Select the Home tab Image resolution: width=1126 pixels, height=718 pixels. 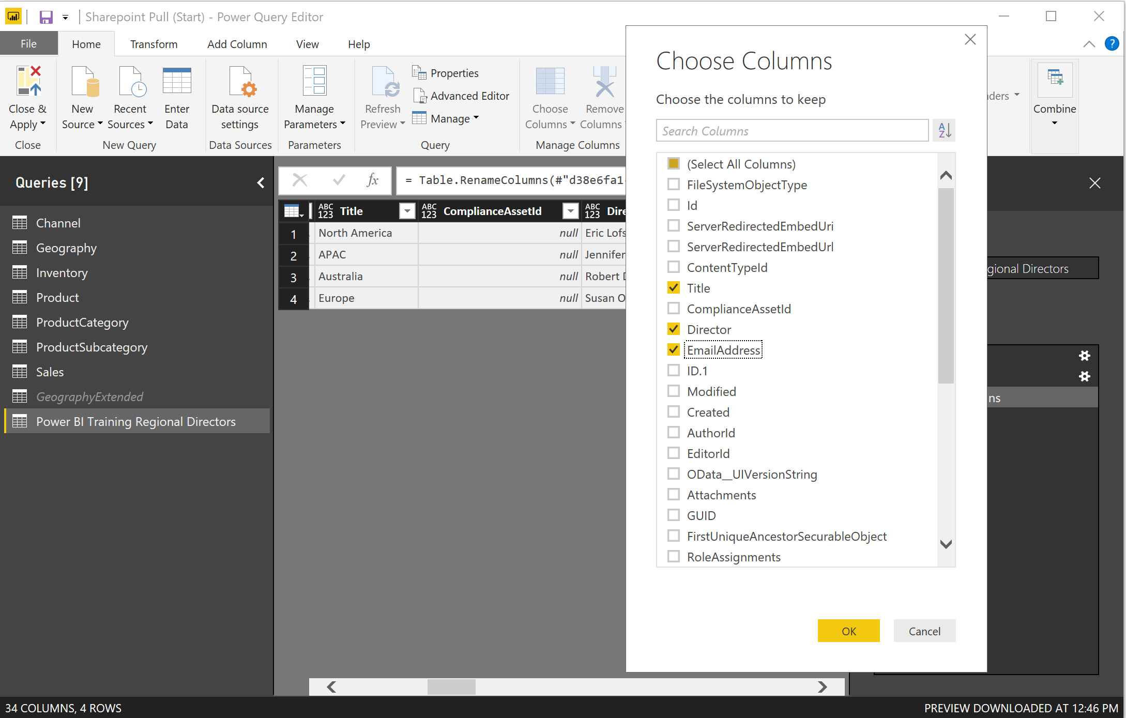(x=86, y=44)
